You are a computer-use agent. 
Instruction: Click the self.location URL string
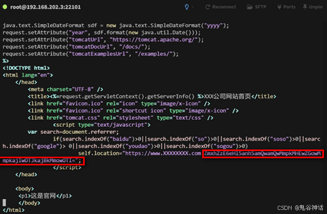click(x=163, y=153)
